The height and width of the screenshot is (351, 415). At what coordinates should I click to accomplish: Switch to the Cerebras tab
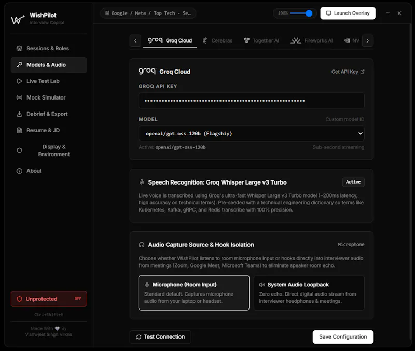click(x=217, y=41)
